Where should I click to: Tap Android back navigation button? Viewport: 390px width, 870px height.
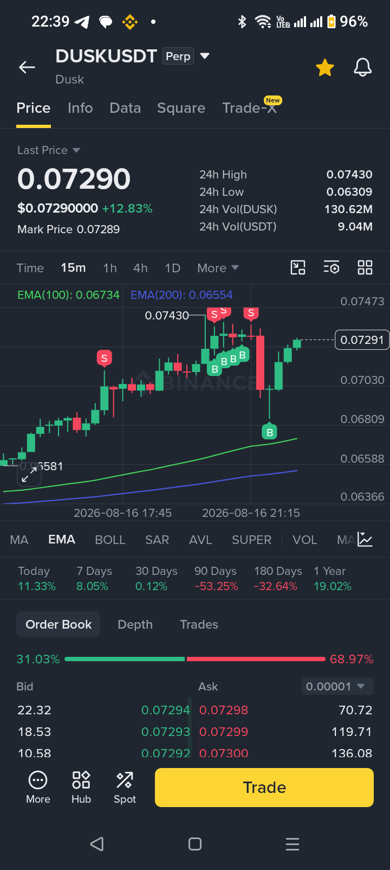coord(97,844)
